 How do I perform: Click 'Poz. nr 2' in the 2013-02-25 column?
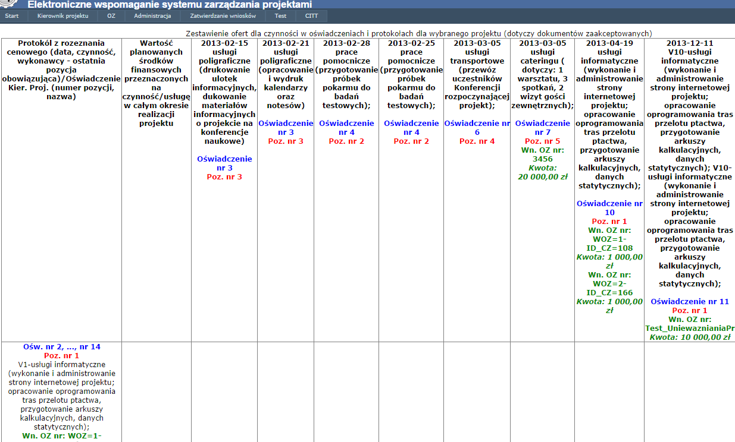[411, 141]
